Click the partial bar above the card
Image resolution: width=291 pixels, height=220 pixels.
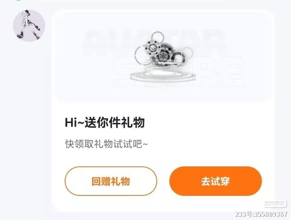[134, 0]
